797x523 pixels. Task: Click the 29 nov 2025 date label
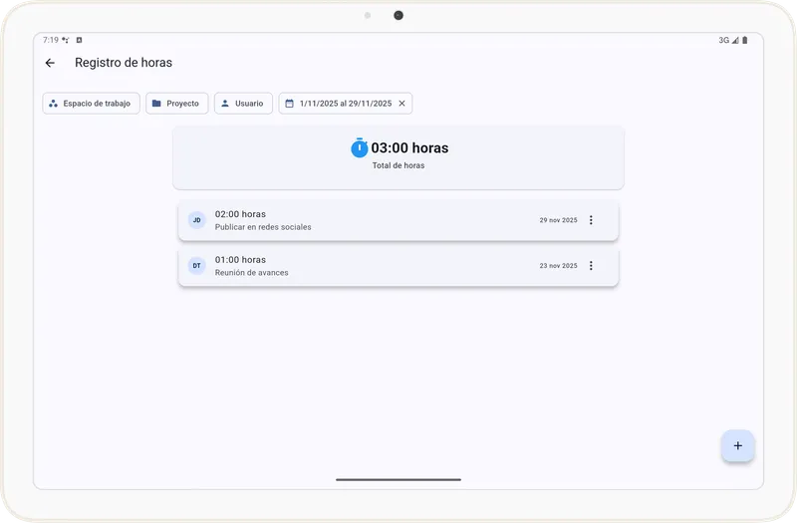click(558, 220)
